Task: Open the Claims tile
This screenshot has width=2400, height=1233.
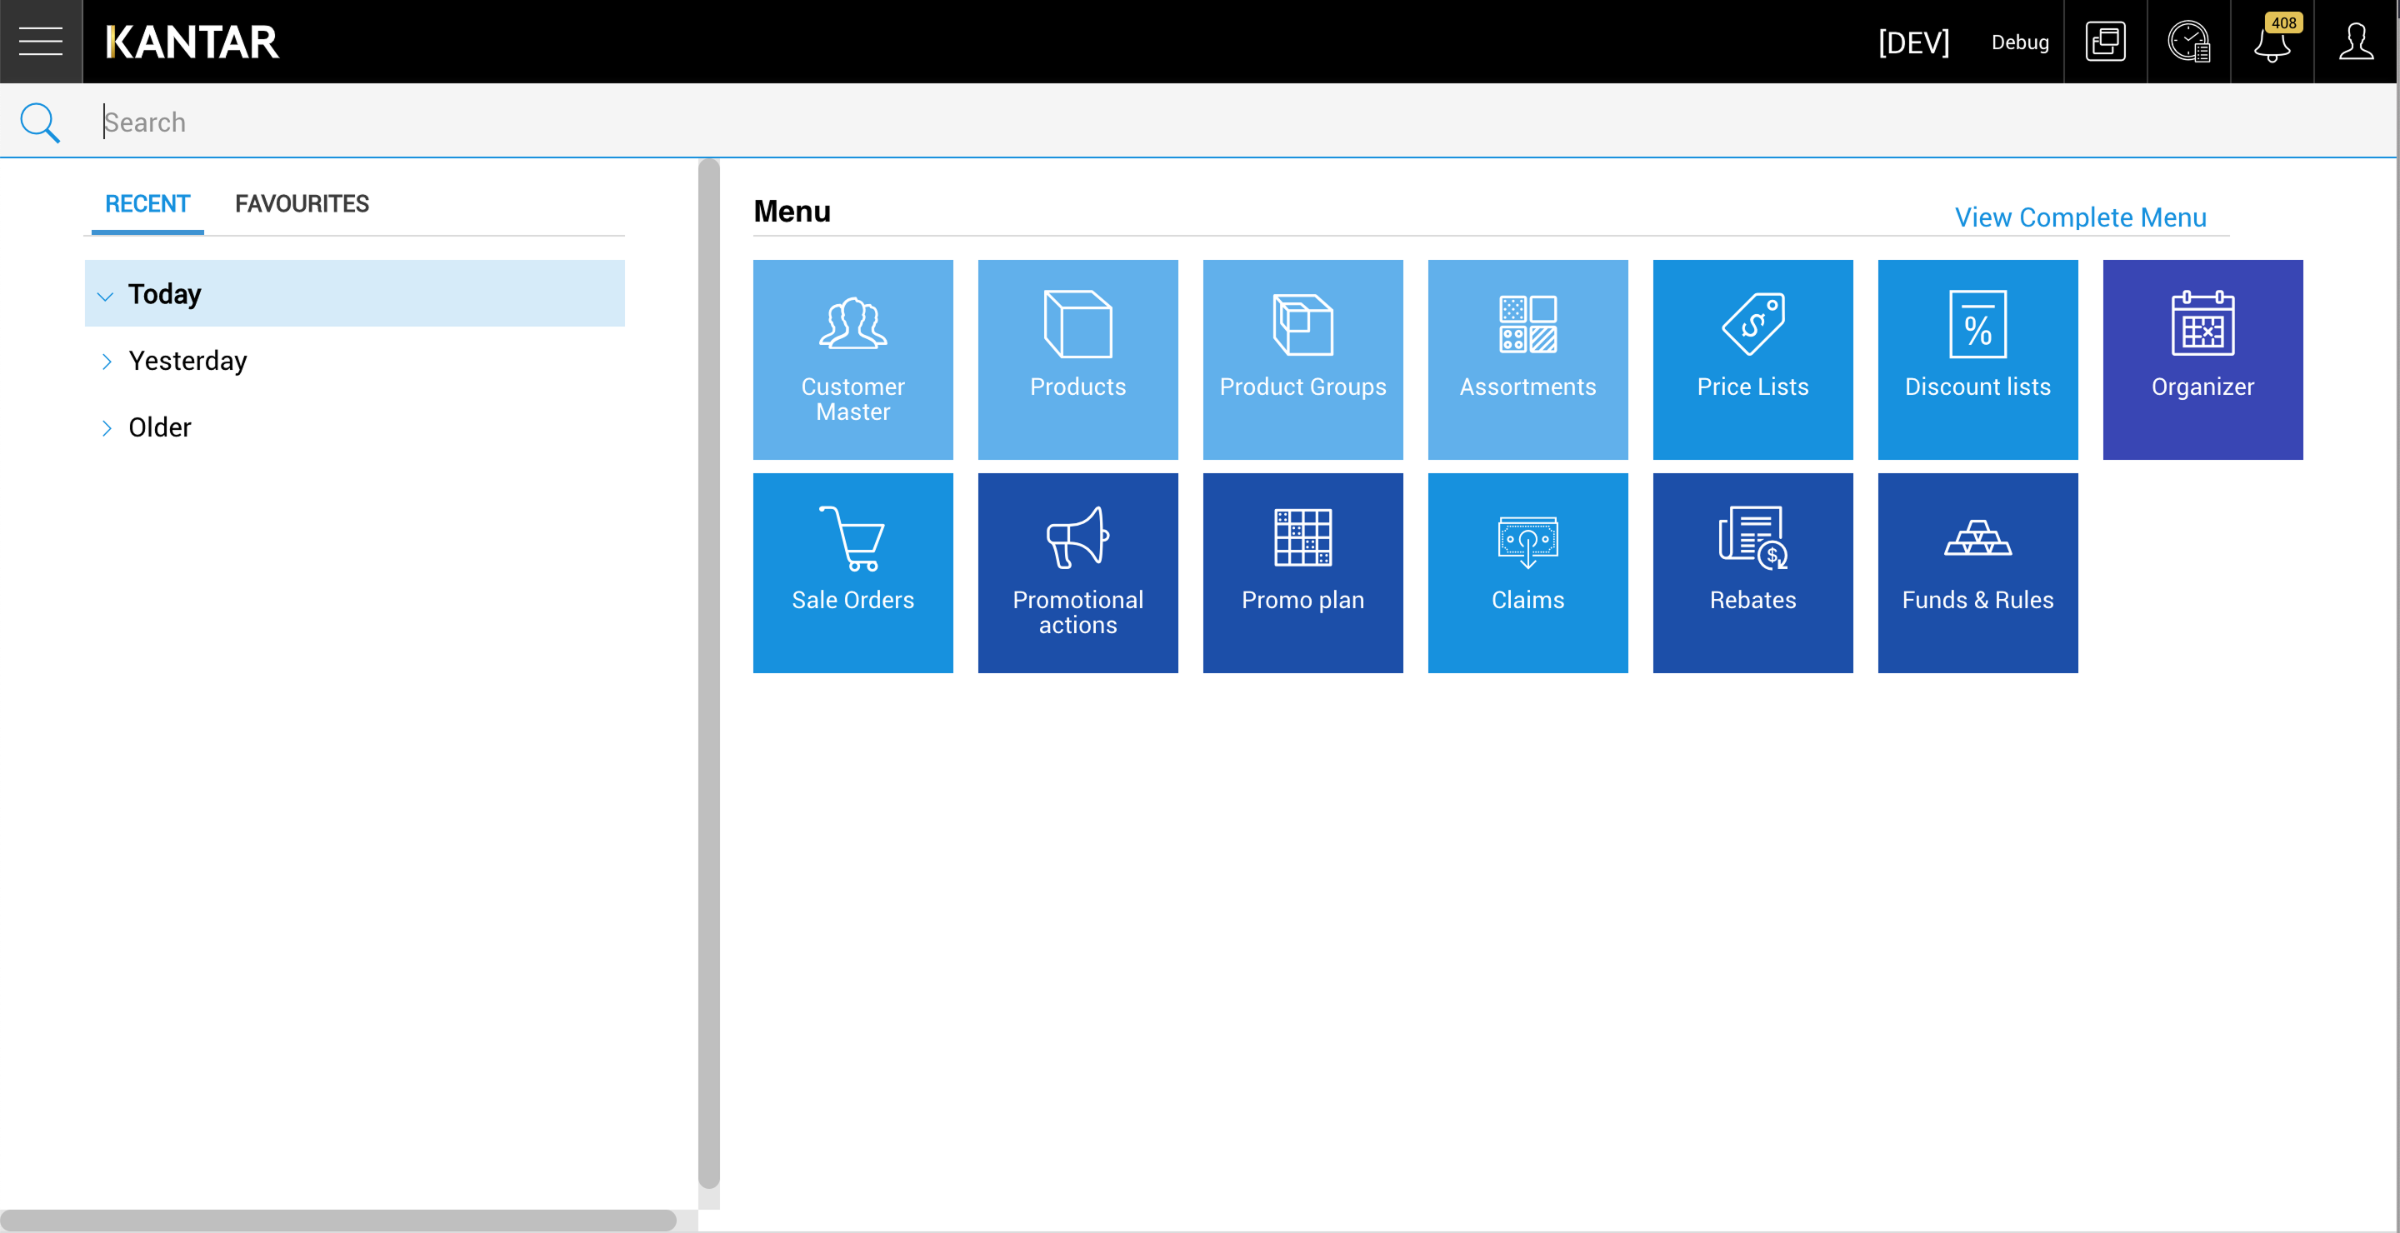Action: tap(1527, 572)
